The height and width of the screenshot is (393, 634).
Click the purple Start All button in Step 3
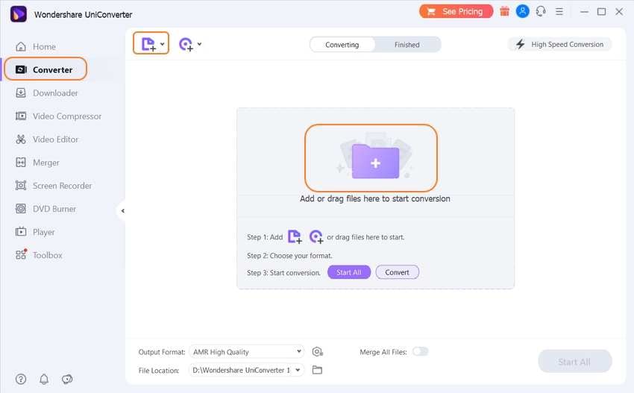(349, 272)
